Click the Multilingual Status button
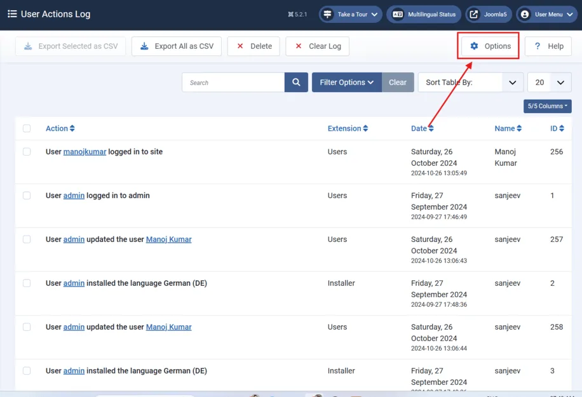This screenshot has height=397, width=582. pos(424,15)
